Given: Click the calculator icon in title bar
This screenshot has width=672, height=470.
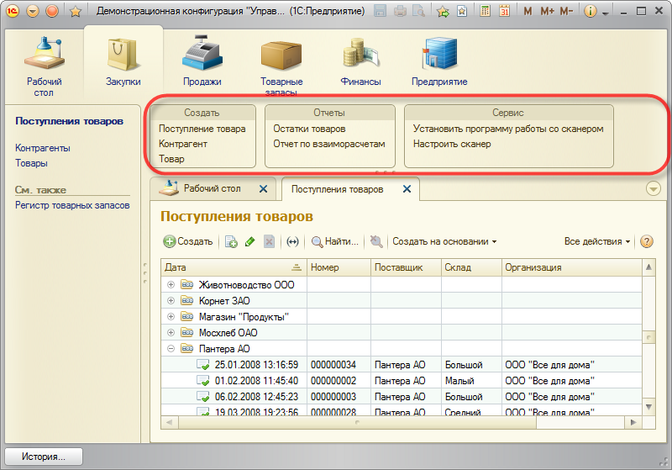Looking at the screenshot, I should [x=486, y=12].
